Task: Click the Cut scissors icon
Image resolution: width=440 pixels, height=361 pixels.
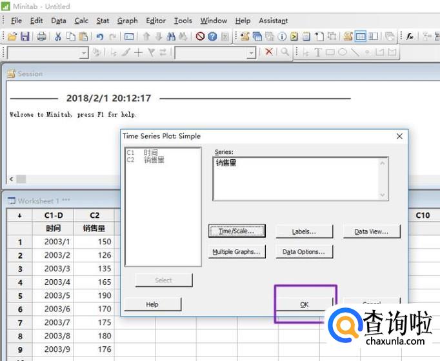Action: click(x=58, y=37)
